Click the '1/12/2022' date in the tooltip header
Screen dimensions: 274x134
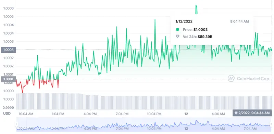(x=184, y=22)
